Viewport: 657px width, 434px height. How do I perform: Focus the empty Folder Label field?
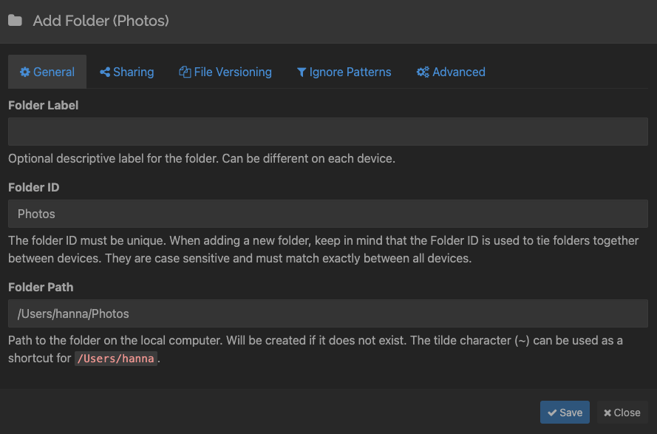[x=328, y=132]
